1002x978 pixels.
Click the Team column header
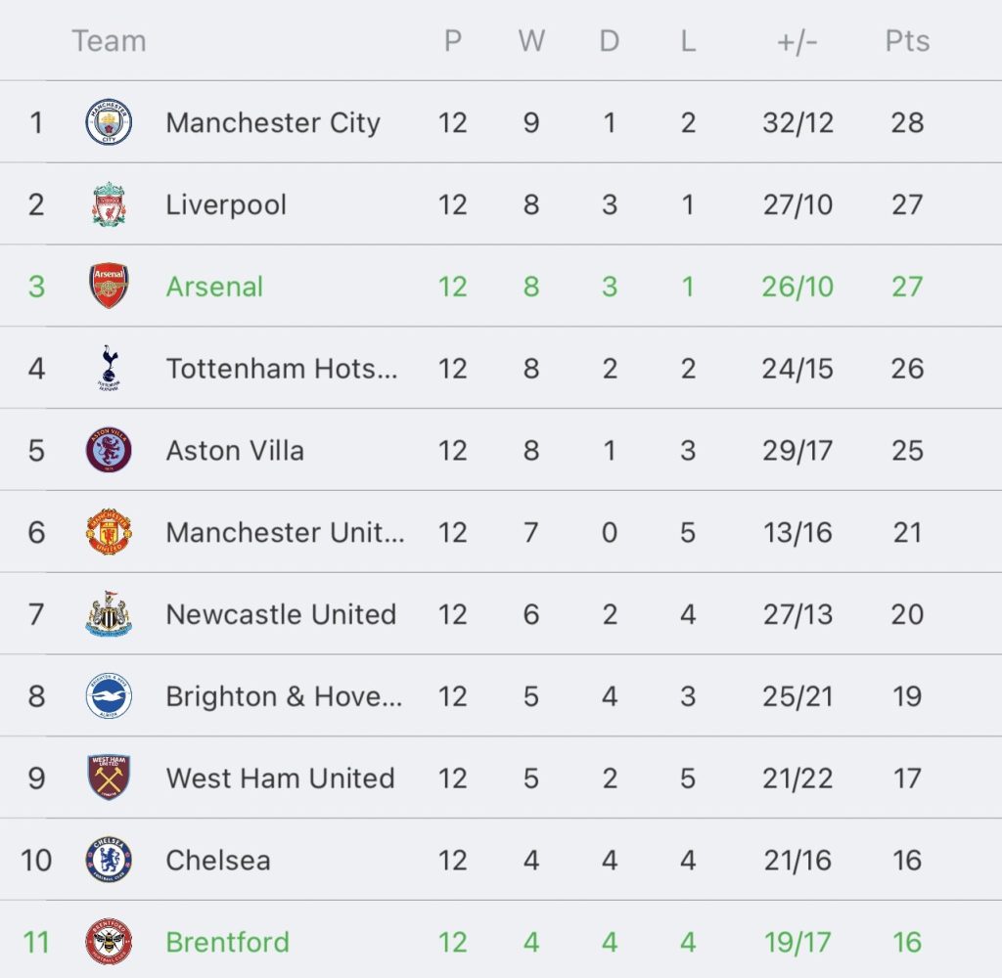[110, 41]
